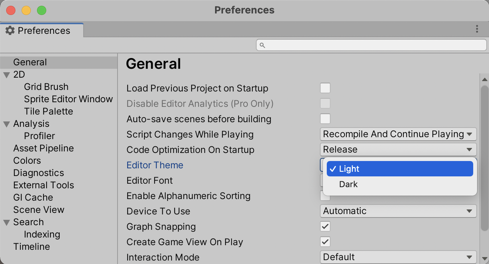The height and width of the screenshot is (264, 489).
Task: Click the scrollbar up arrow
Action: [484, 80]
